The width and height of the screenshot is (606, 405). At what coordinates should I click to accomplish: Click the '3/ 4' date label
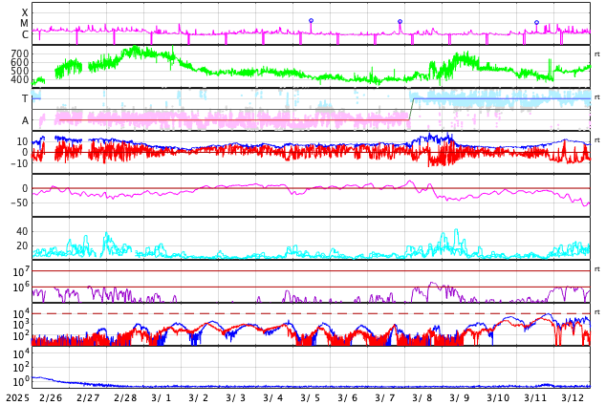click(x=273, y=397)
